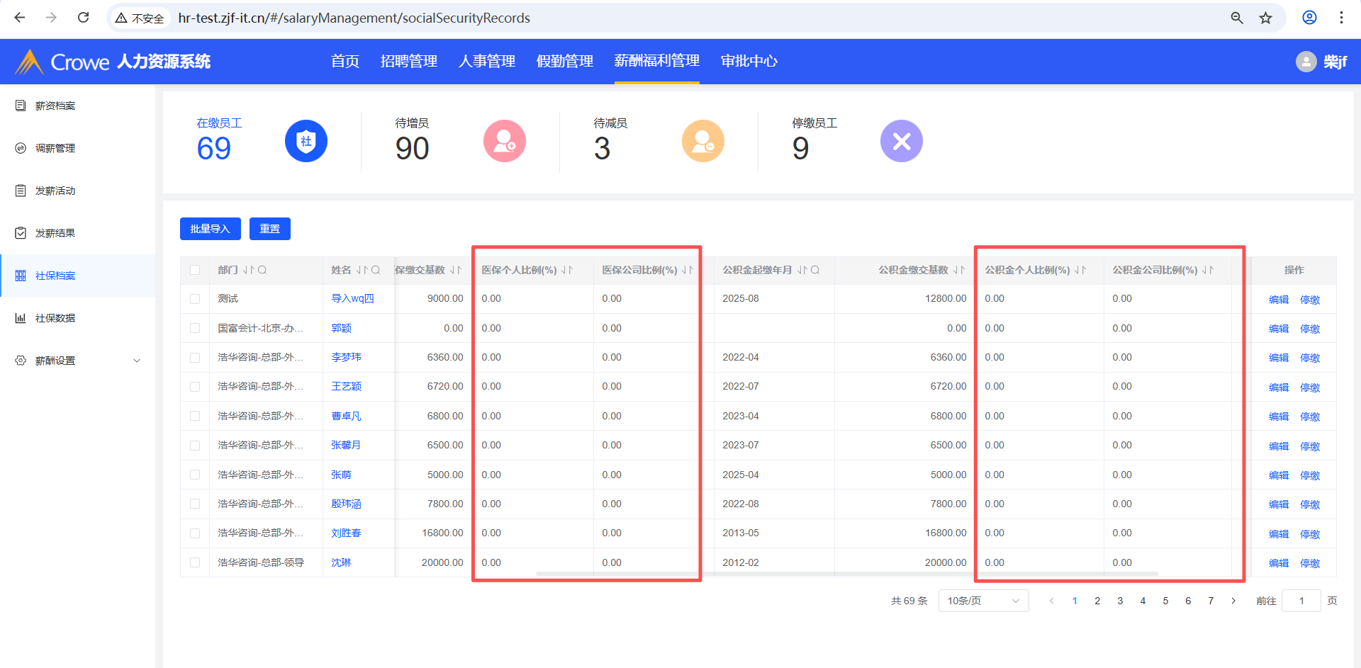The height and width of the screenshot is (668, 1361).
Task: Click the orange remove-user icon for 待减员
Action: pyautogui.click(x=702, y=141)
